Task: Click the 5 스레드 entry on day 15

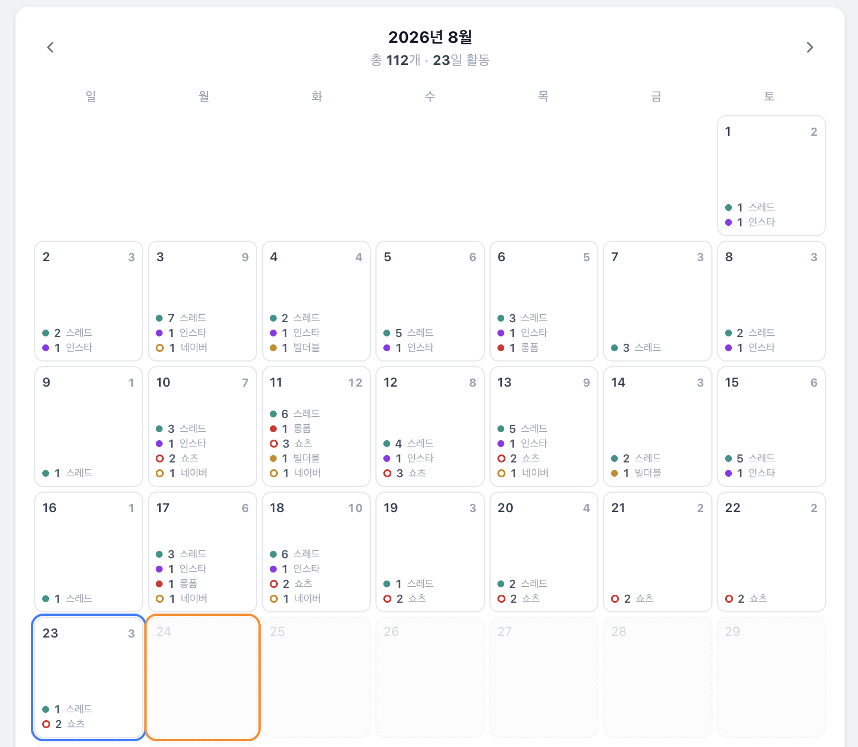Action: point(750,458)
